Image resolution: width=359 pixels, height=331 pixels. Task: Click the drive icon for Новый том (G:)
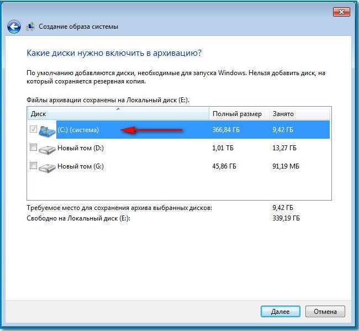(x=47, y=167)
